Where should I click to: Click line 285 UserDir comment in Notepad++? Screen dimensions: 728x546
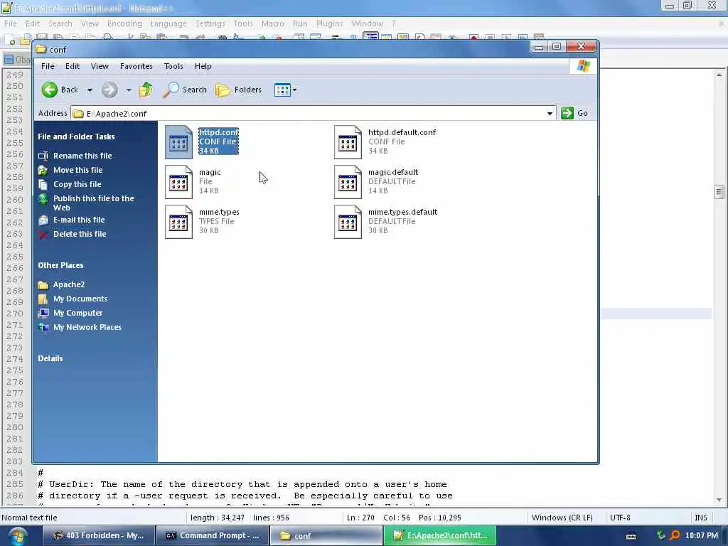[x=242, y=484]
